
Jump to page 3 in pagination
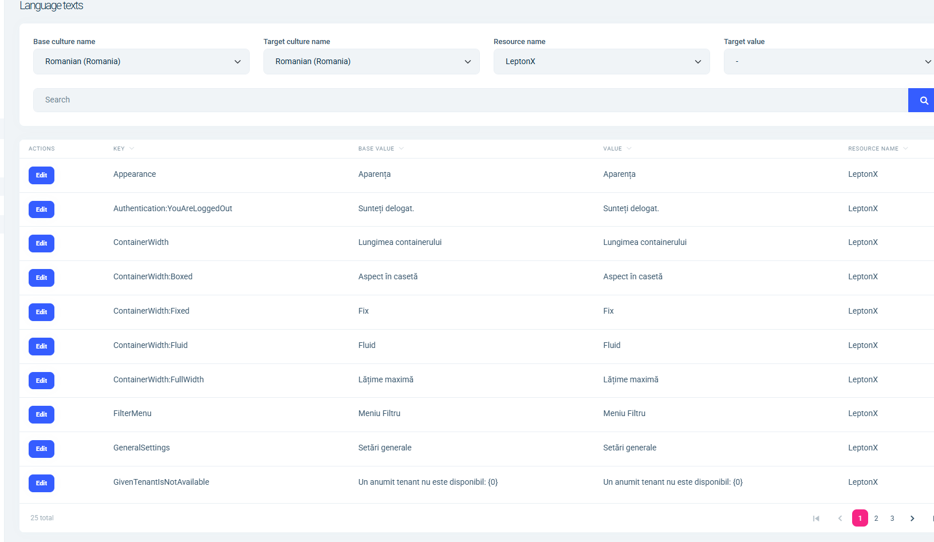point(892,519)
